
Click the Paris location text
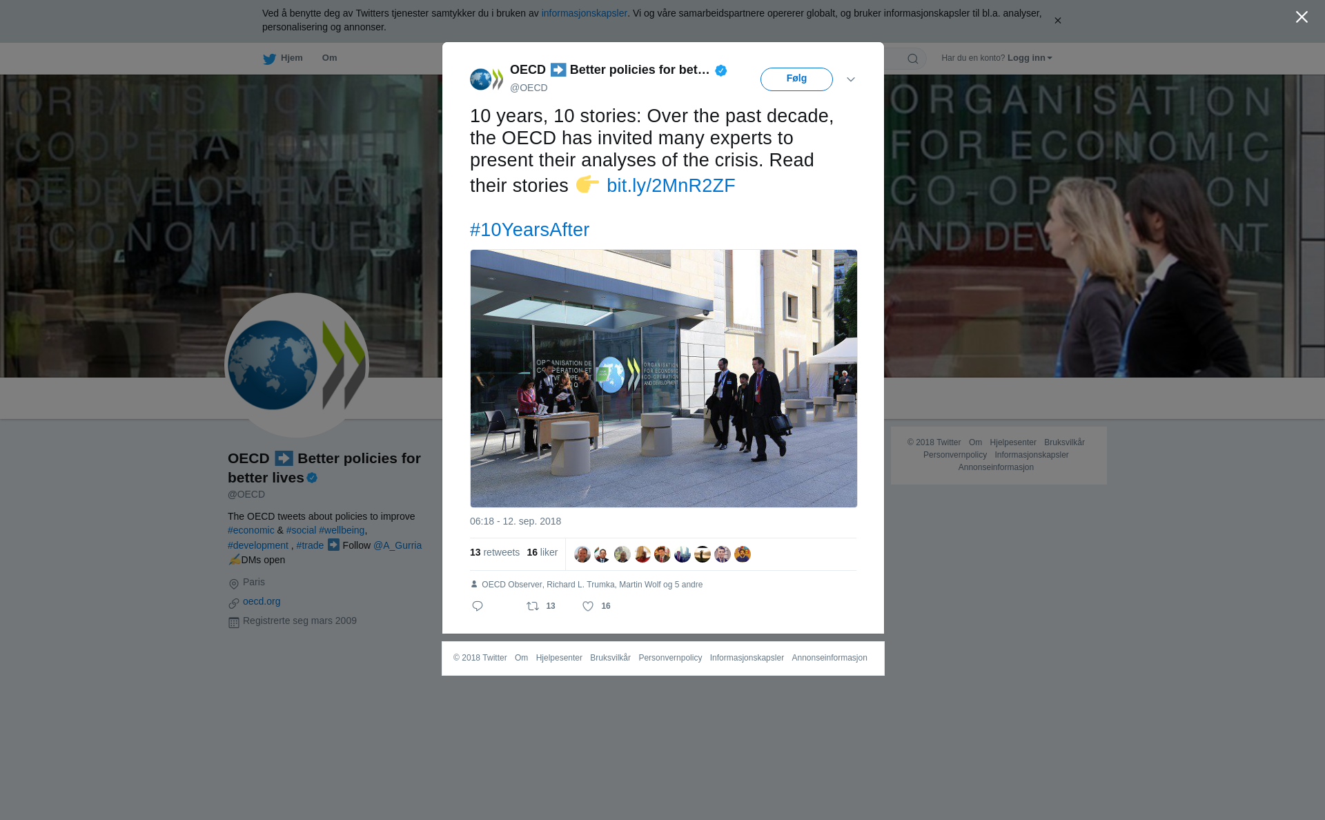[254, 582]
